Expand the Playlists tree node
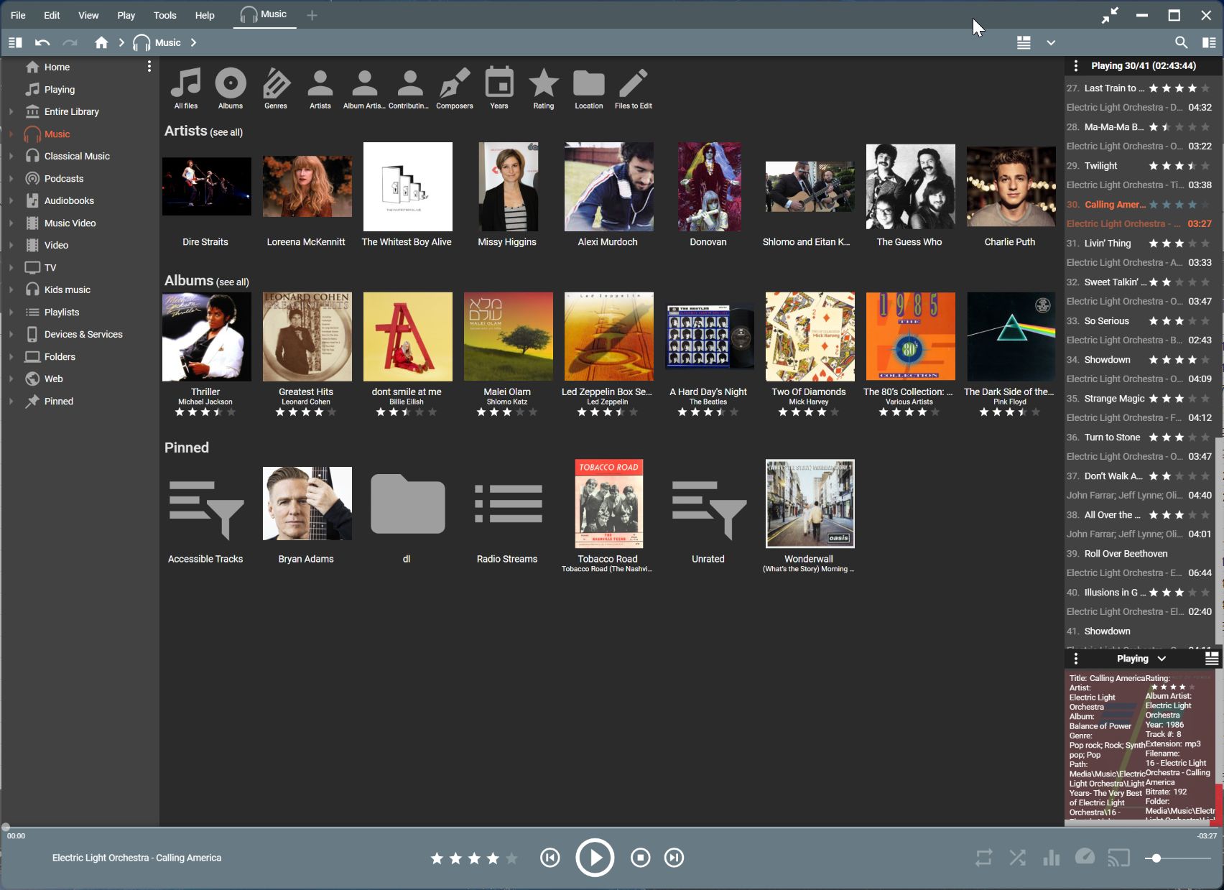The width and height of the screenshot is (1224, 890). point(11,312)
